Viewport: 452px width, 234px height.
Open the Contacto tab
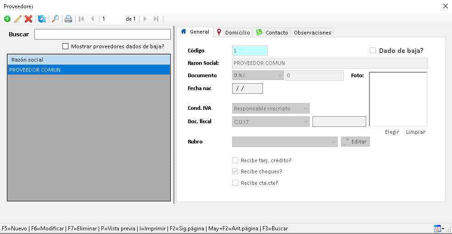tap(272, 33)
